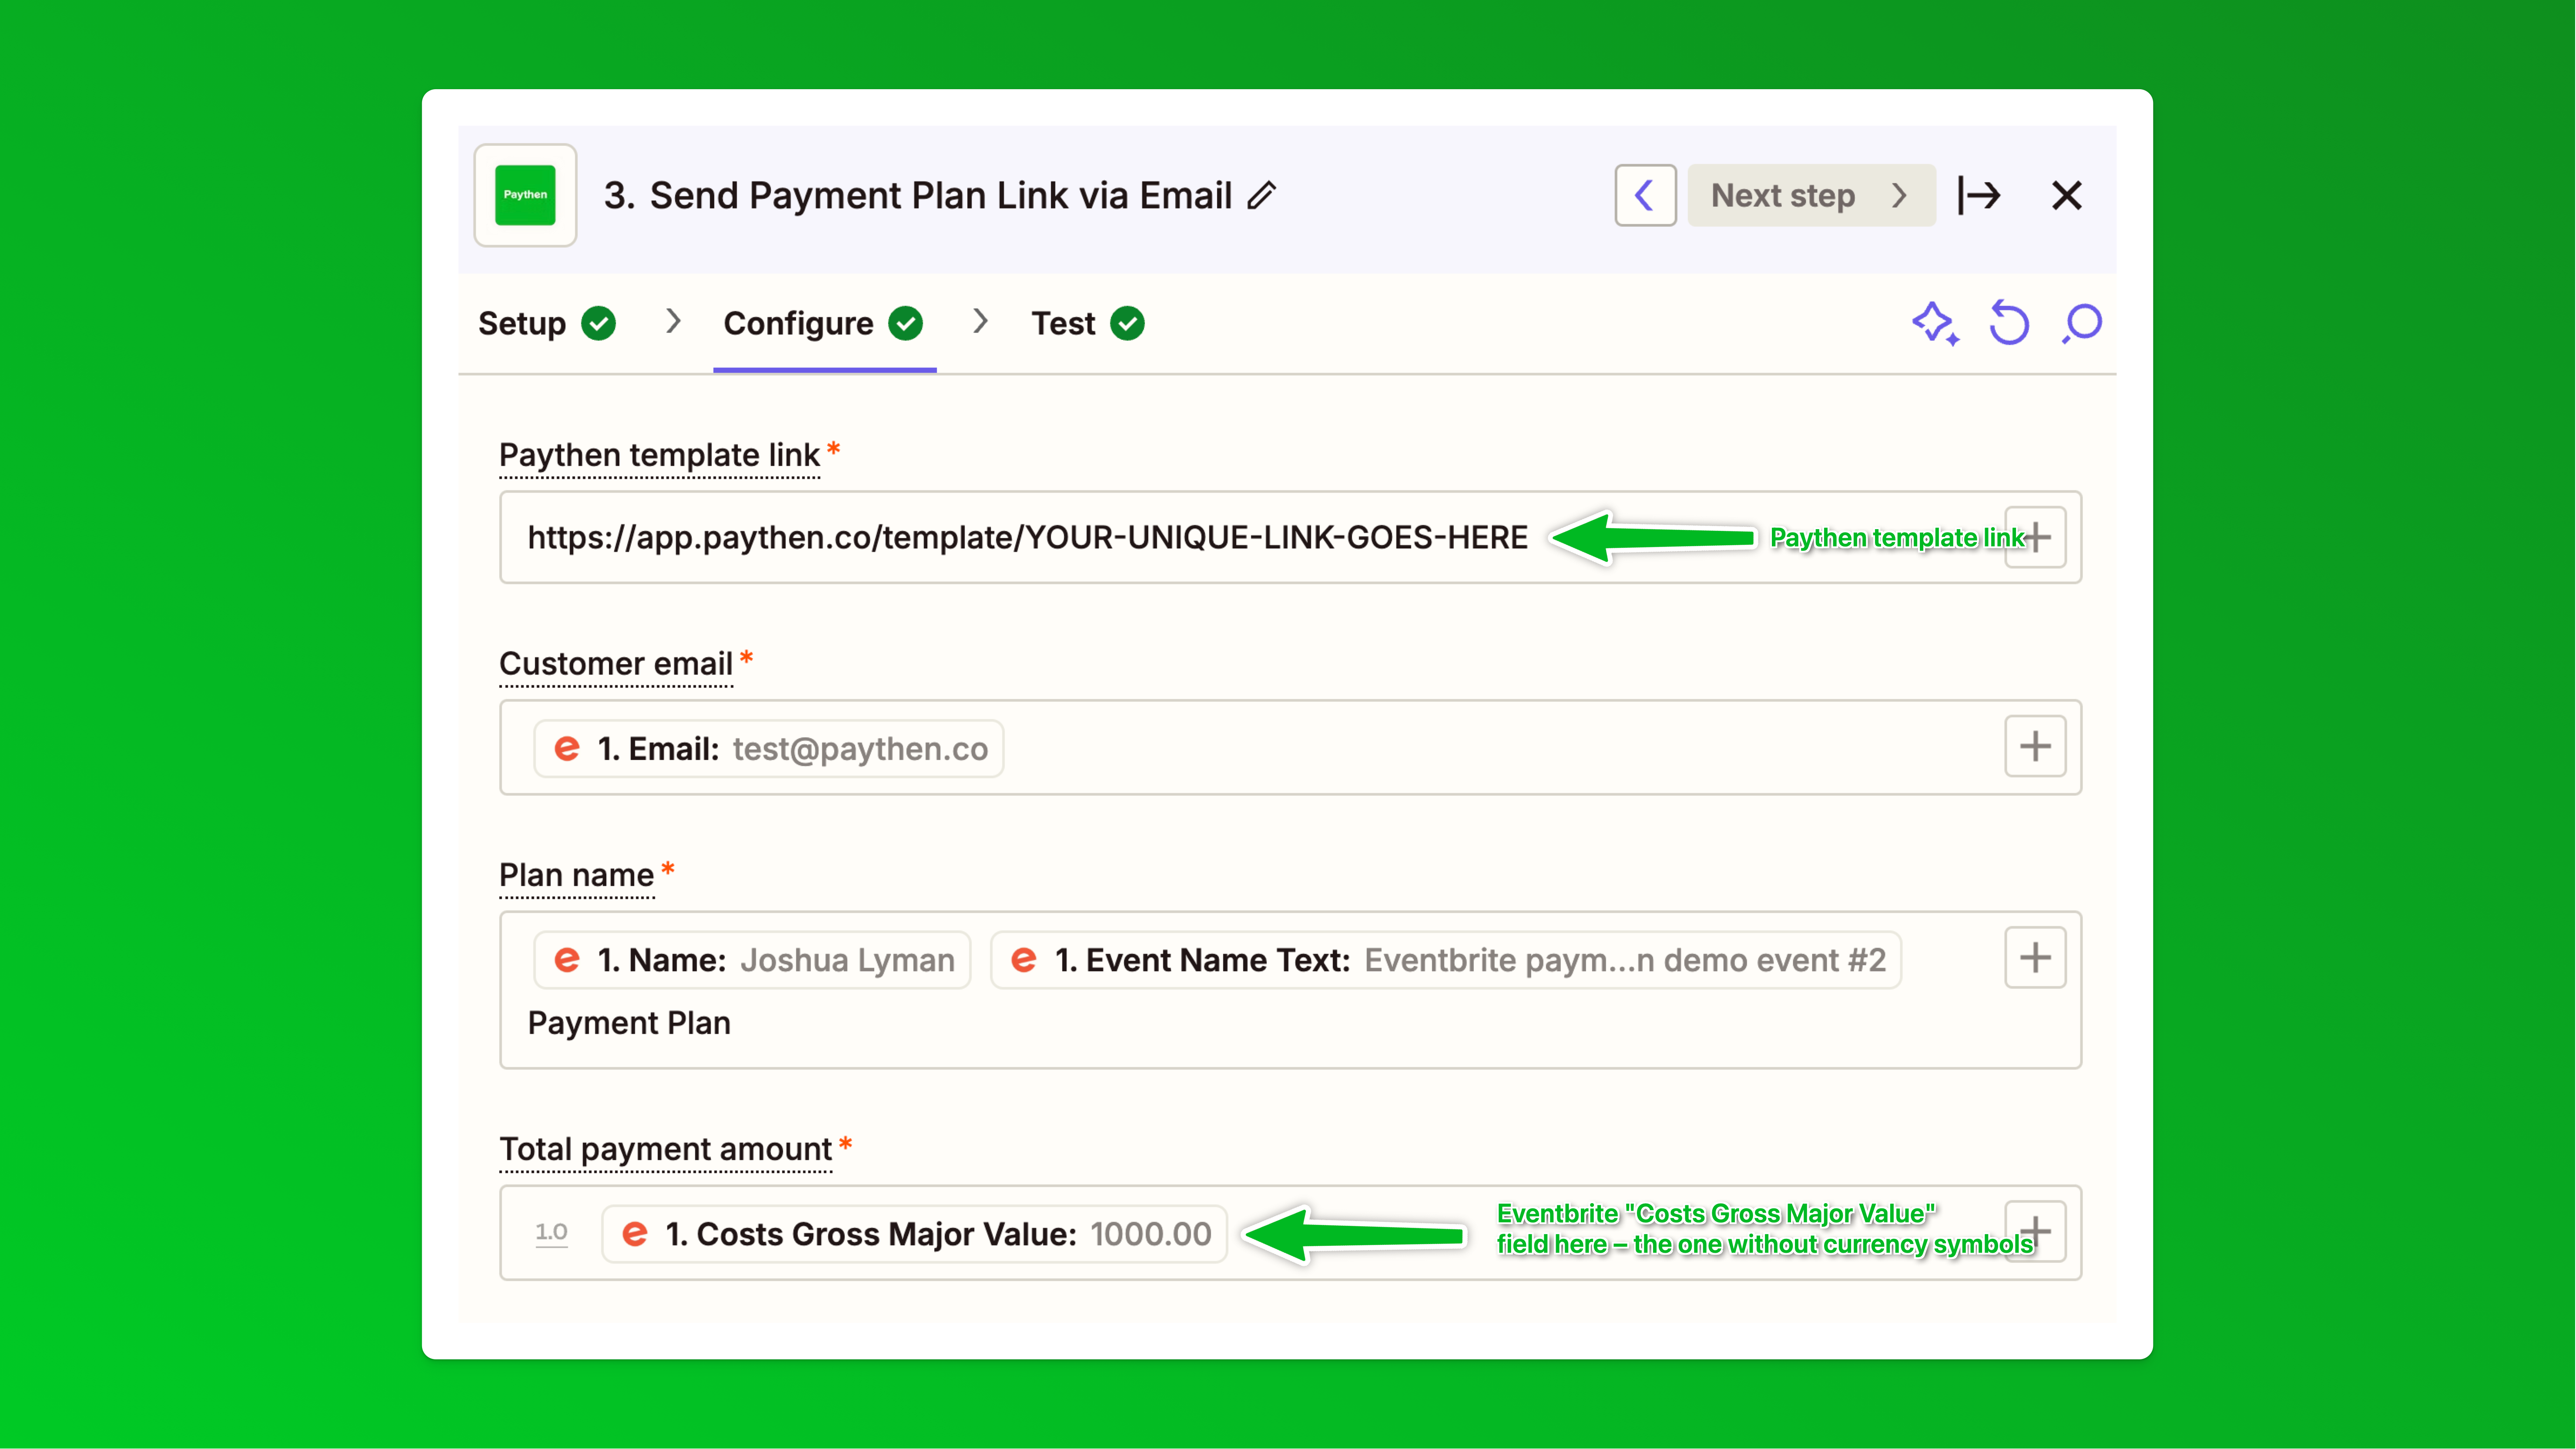
Task: Click the green checkmark beside Test
Action: click(x=1127, y=323)
